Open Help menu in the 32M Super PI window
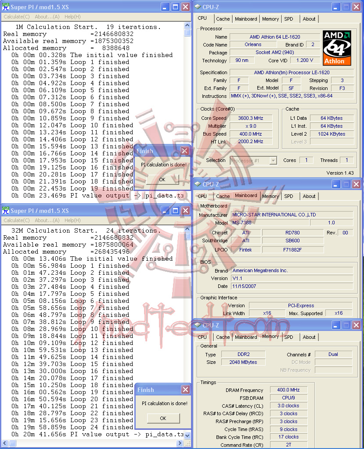 click(x=72, y=220)
